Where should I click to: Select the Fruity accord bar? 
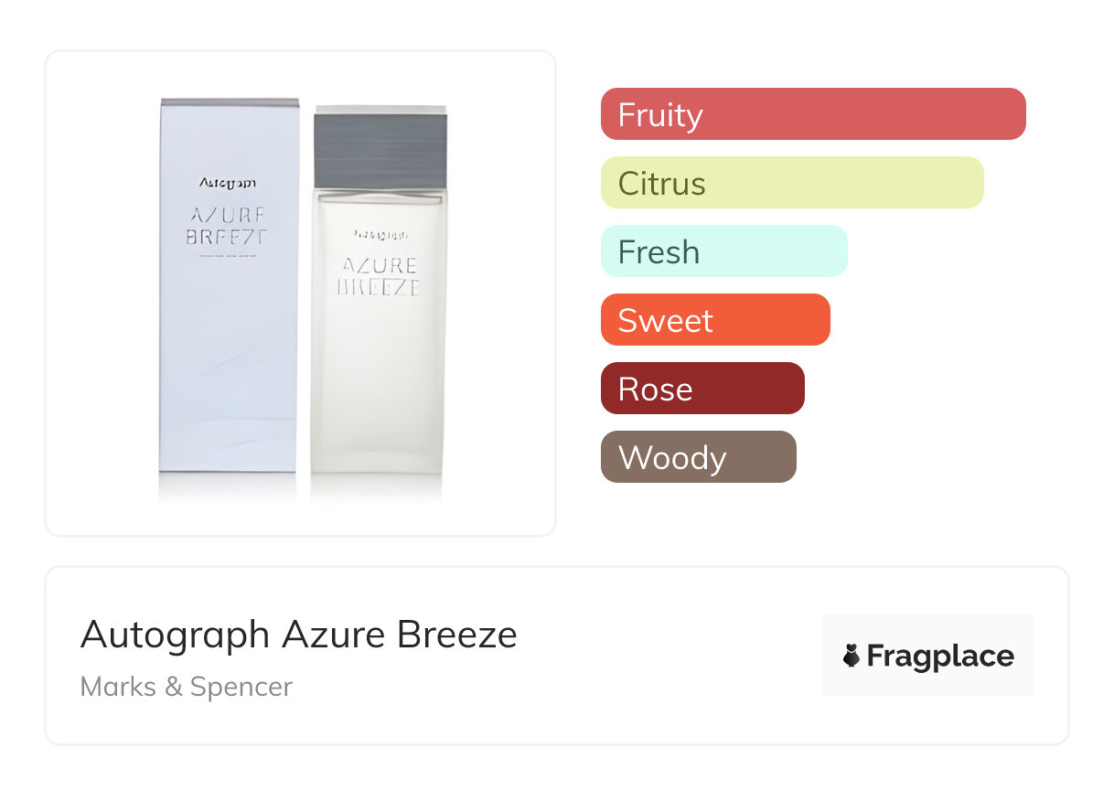(x=812, y=114)
